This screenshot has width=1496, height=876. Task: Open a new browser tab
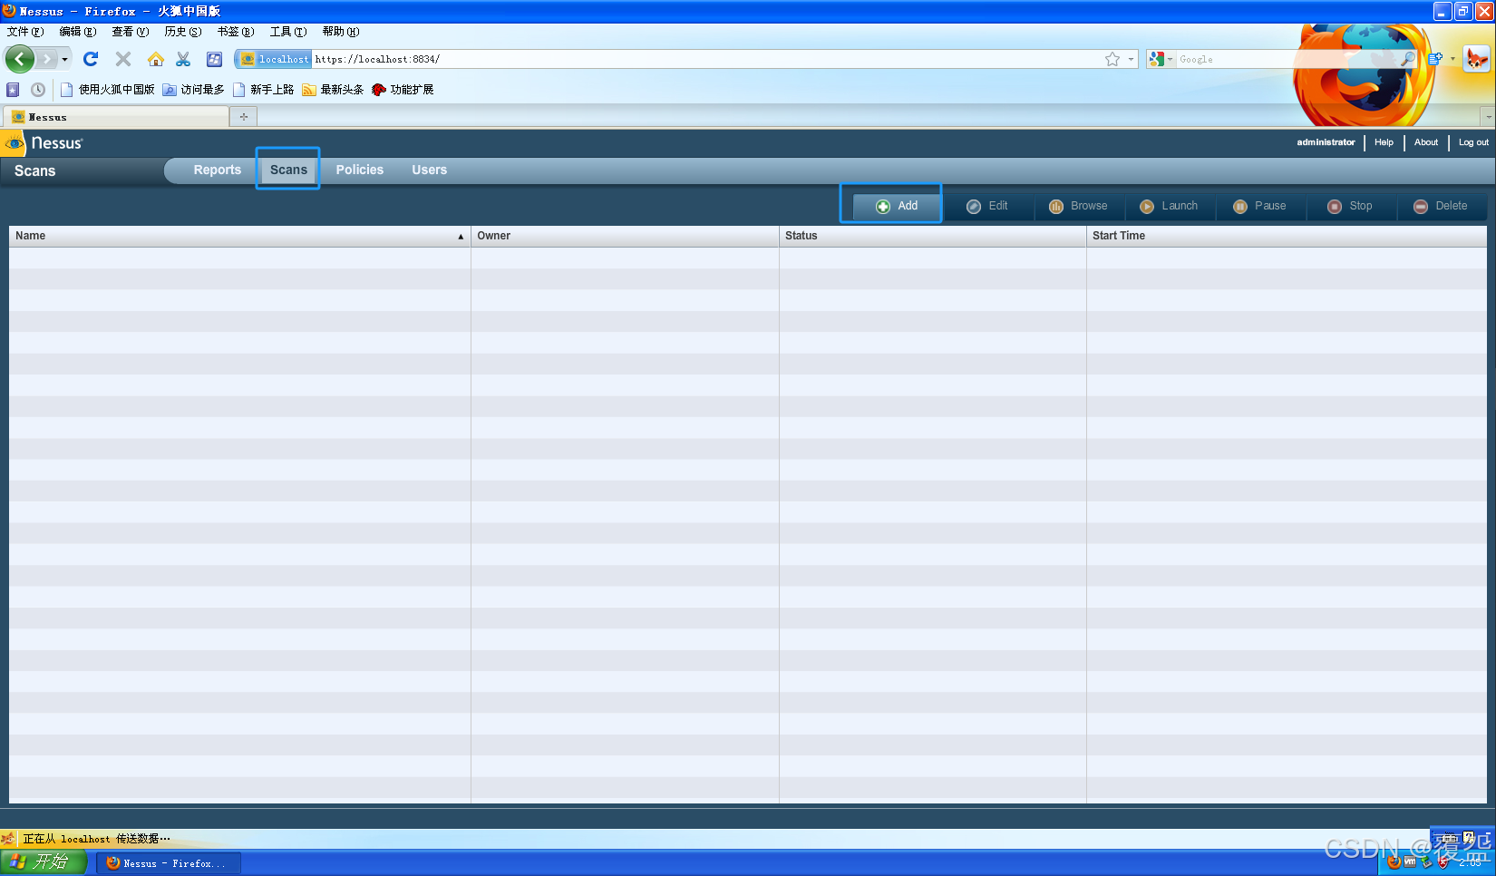(x=244, y=117)
